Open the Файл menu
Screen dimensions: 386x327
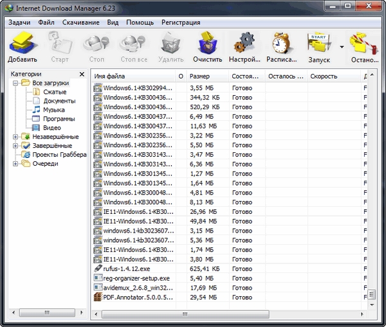click(46, 22)
